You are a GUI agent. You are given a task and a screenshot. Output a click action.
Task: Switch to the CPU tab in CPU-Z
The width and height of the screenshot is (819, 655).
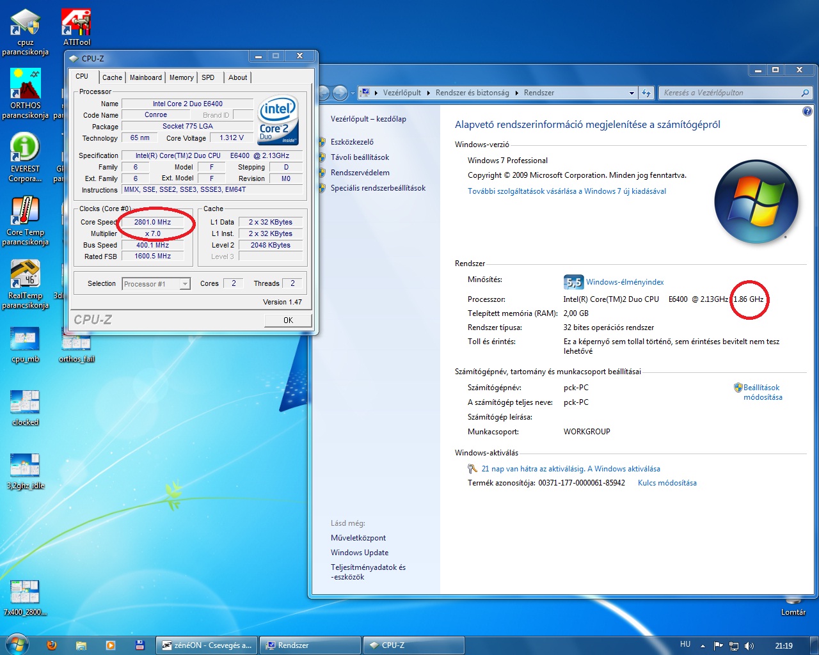pos(83,77)
